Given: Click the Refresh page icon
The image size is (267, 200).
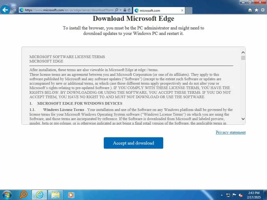Looking at the screenshot, I should 129,10.
